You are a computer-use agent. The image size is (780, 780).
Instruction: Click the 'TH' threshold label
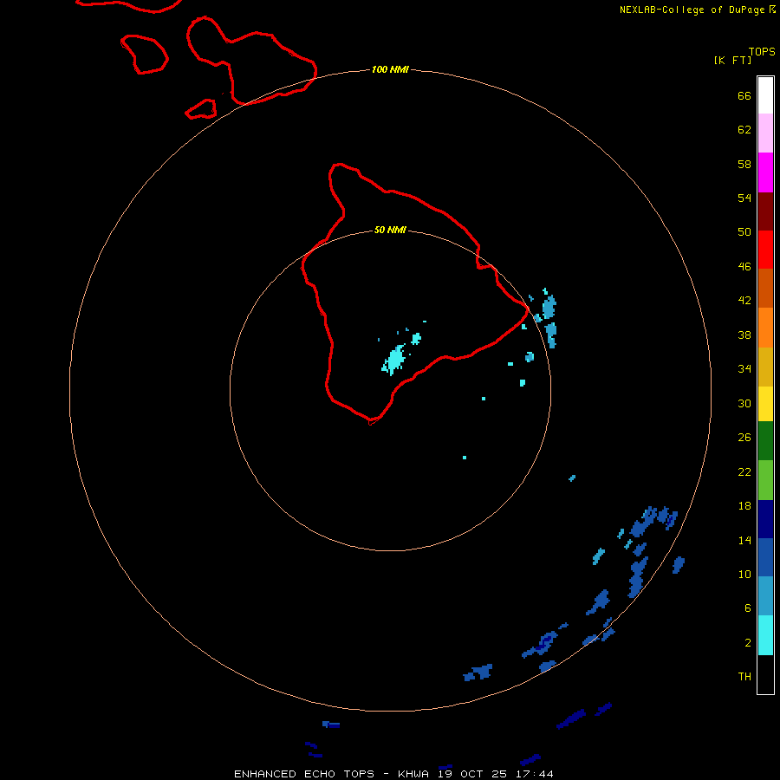coord(744,677)
